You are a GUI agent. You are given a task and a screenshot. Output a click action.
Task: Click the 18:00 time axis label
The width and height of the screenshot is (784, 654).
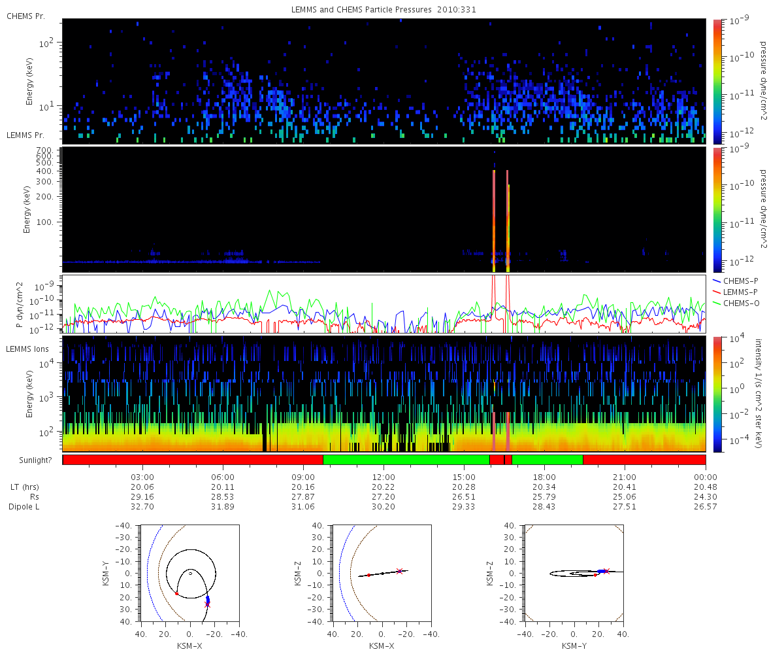(x=544, y=477)
